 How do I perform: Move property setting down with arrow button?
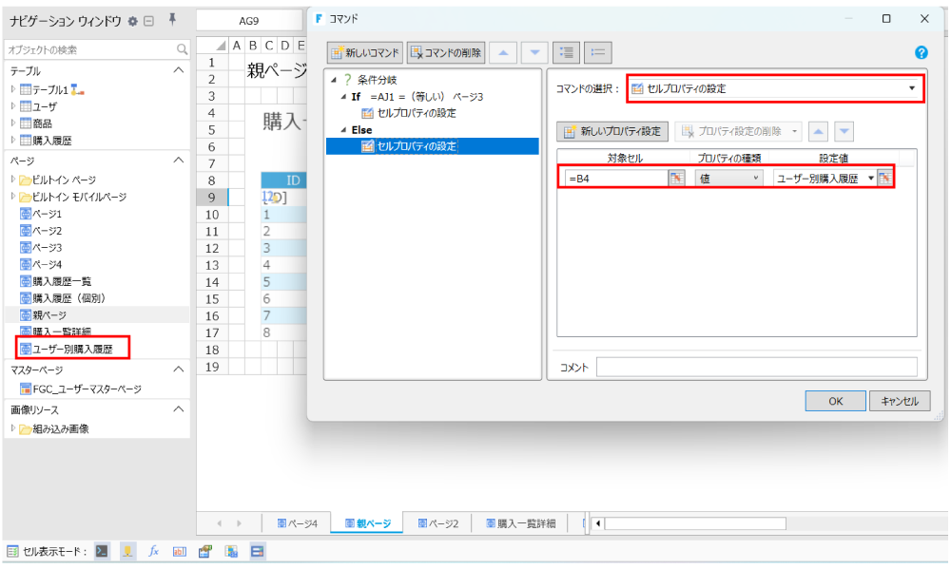(844, 131)
